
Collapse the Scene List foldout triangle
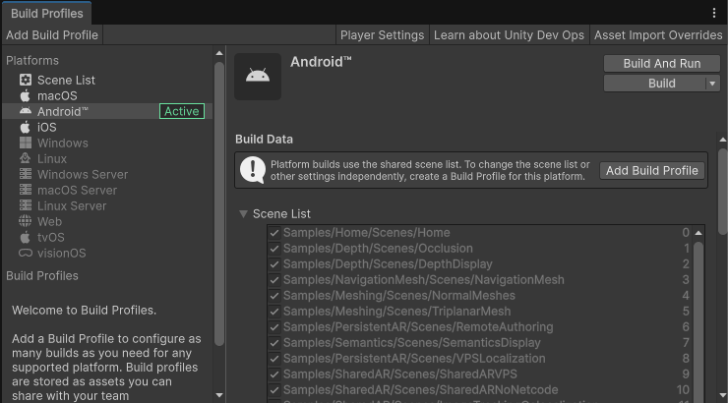tap(243, 214)
